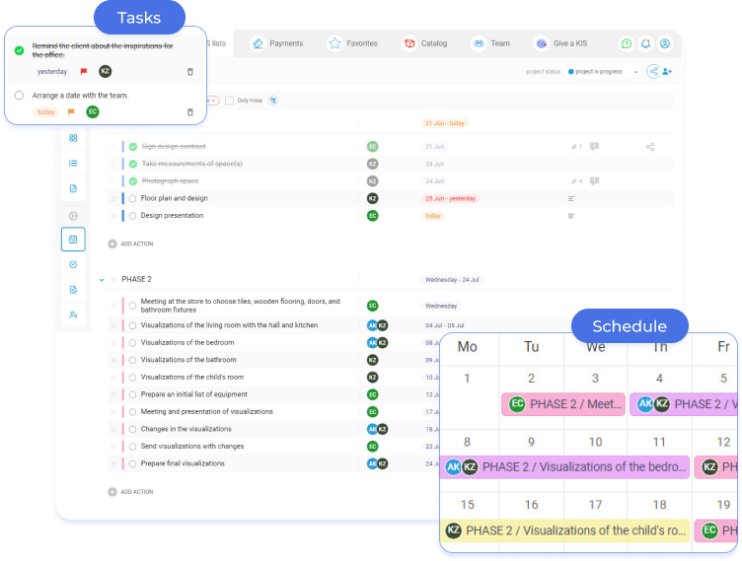Collapse the PHASE 2 section
The width and height of the screenshot is (742, 561).
click(x=101, y=280)
